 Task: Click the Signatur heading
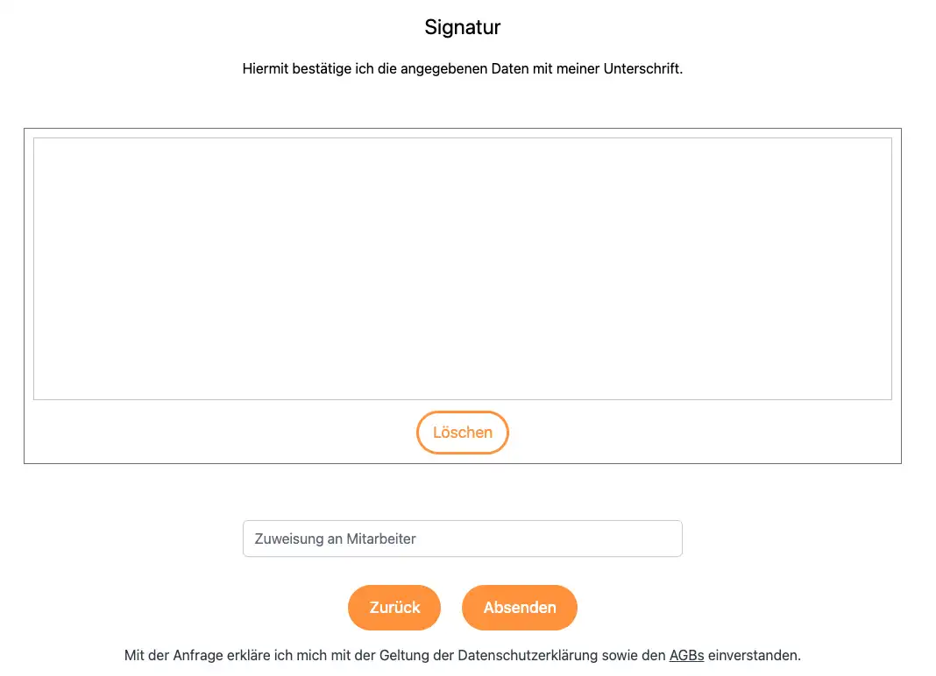(462, 27)
